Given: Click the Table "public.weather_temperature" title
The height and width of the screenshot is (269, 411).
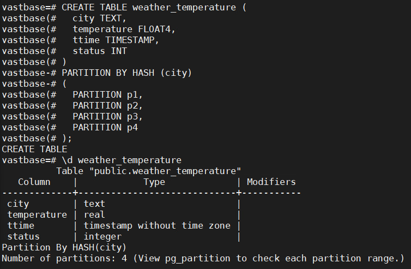Looking at the screenshot, I should tap(148, 171).
